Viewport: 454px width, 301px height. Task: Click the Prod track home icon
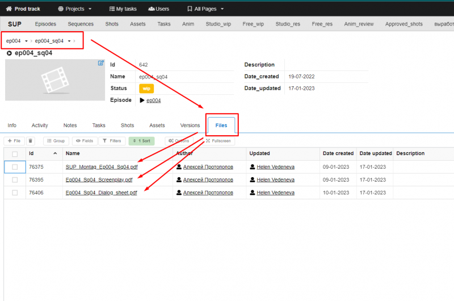[9, 9]
